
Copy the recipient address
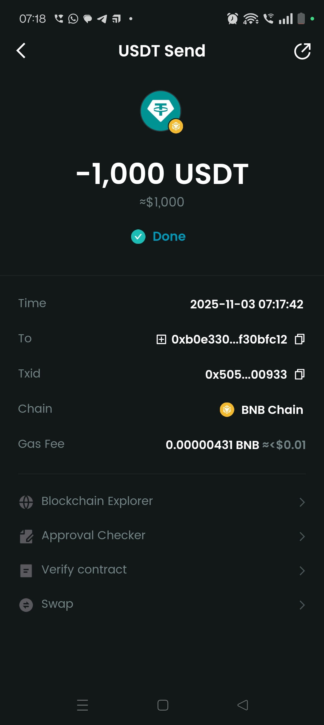coord(300,339)
